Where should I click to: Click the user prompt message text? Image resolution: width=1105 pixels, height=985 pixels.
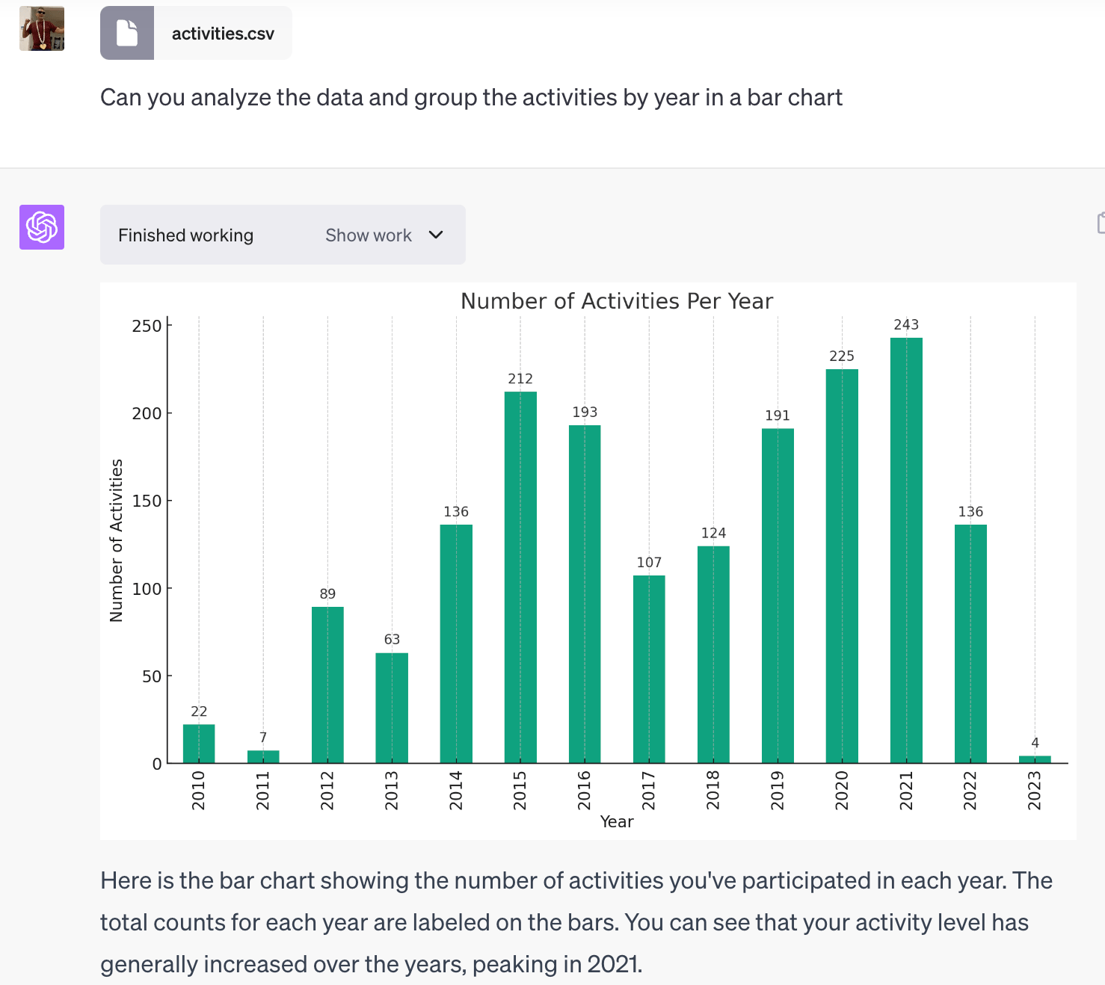click(471, 98)
